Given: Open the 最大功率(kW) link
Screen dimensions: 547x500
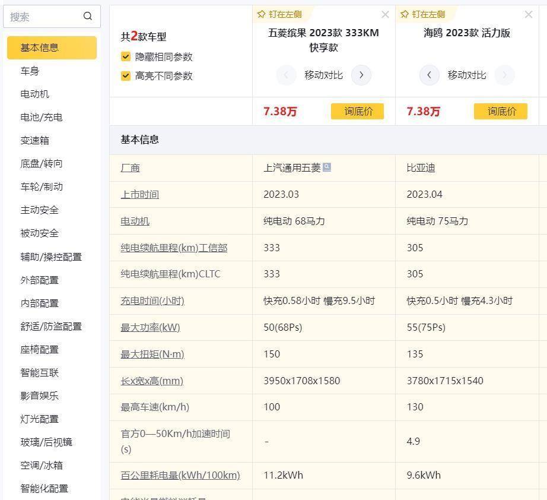Looking at the screenshot, I should (x=150, y=328).
